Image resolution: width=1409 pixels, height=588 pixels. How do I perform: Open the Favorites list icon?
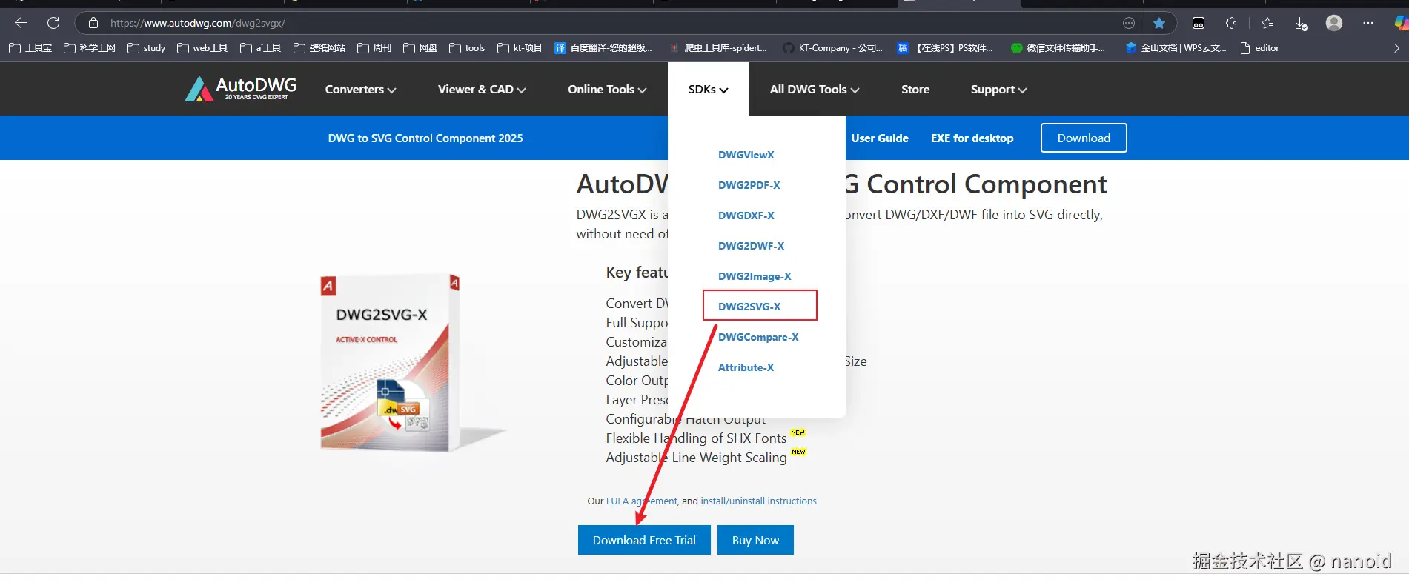coord(1267,23)
